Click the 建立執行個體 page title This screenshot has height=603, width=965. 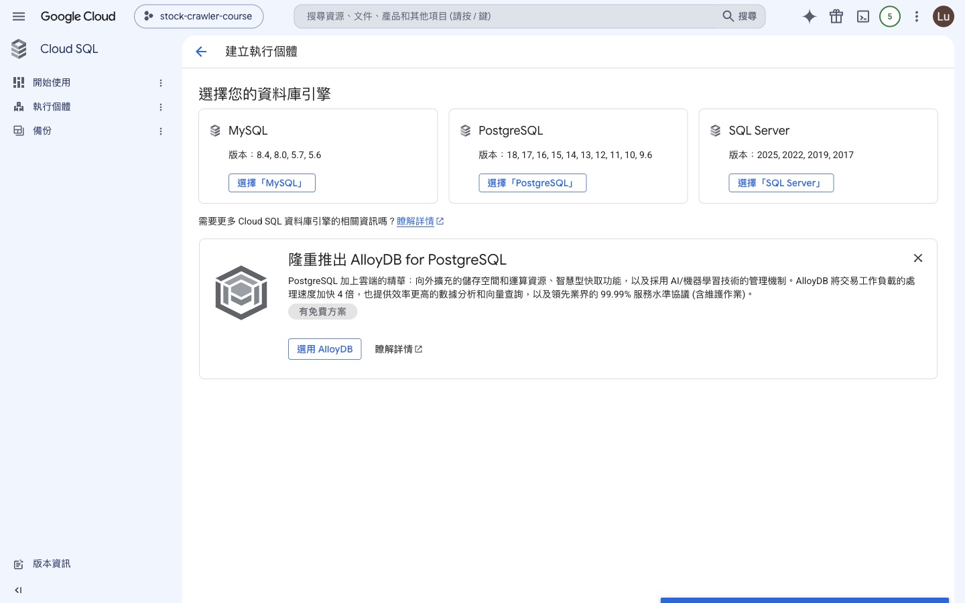click(x=261, y=52)
